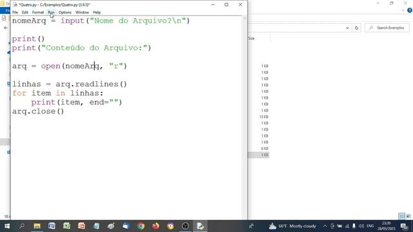Open File Explorer from taskbar
The height and width of the screenshot is (232, 413).
(x=37, y=226)
